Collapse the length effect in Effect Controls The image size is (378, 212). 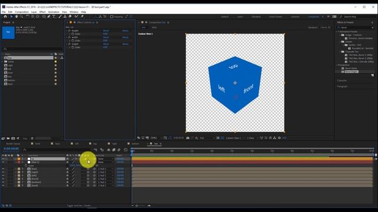pyautogui.click(x=67, y=31)
